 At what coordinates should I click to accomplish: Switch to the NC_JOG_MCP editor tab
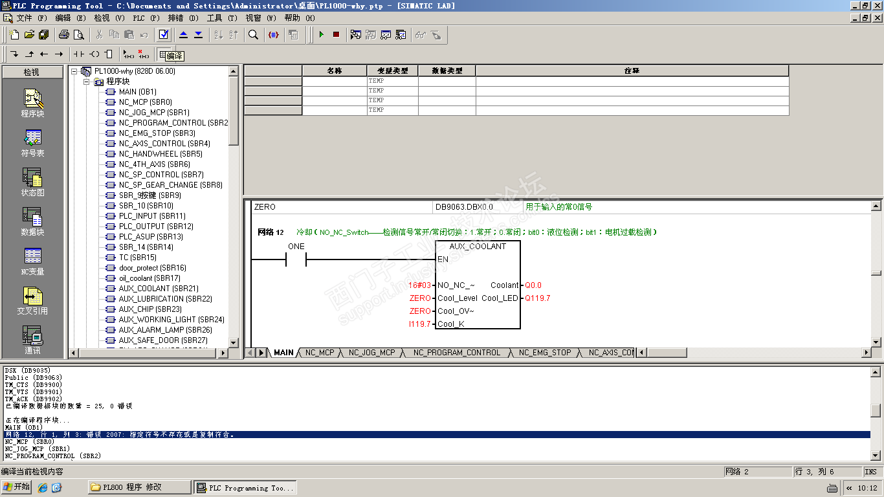point(371,353)
